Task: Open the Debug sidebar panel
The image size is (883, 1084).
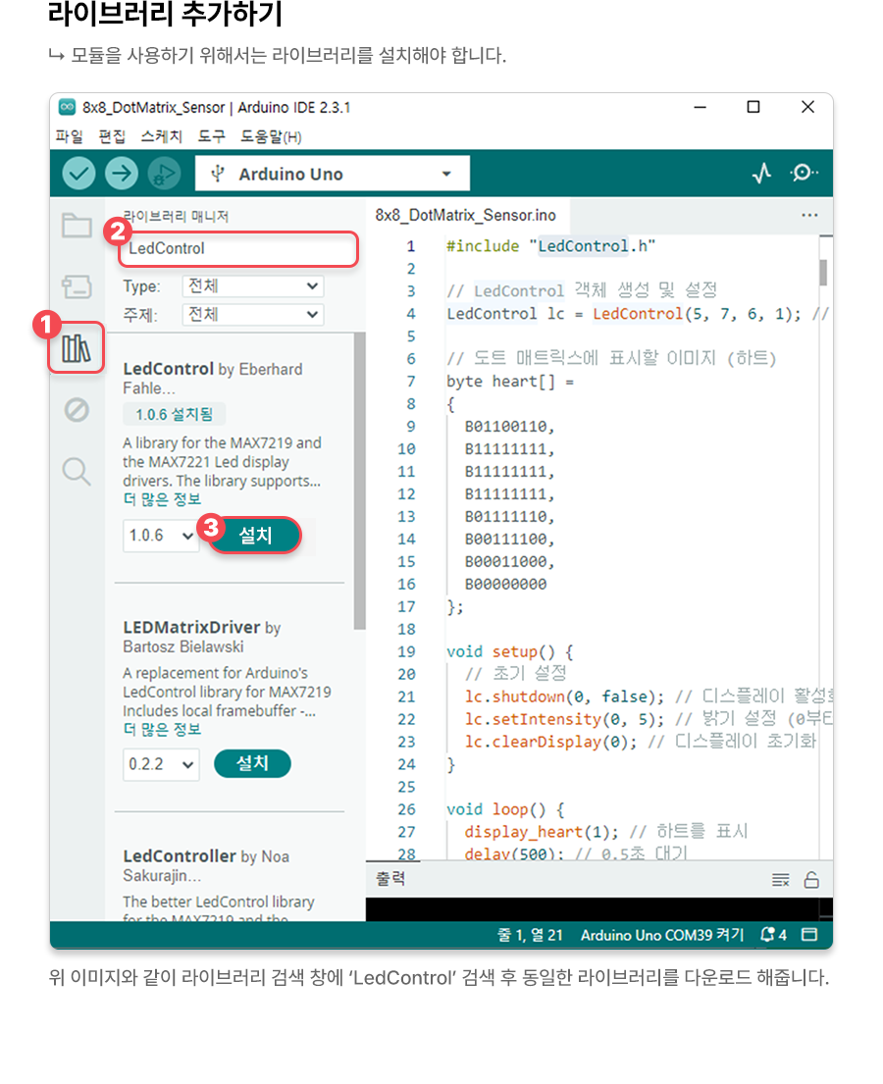Action: click(77, 409)
